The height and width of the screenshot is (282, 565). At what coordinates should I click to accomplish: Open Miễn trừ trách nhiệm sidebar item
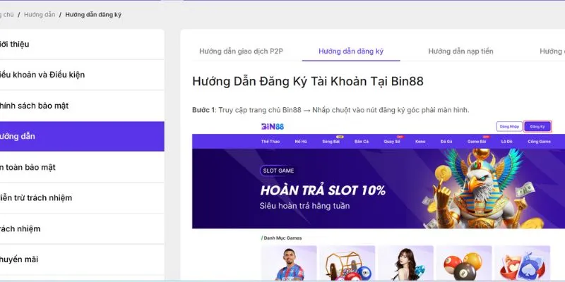pos(82,198)
